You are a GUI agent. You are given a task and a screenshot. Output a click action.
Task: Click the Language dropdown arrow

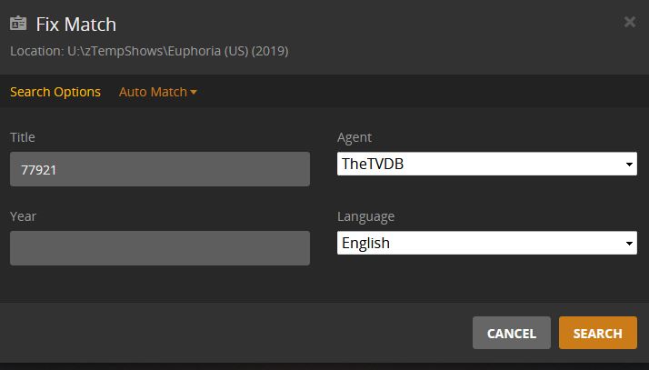[630, 244]
